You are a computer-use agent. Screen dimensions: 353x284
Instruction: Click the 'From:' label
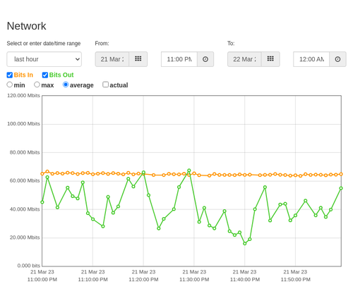(102, 44)
